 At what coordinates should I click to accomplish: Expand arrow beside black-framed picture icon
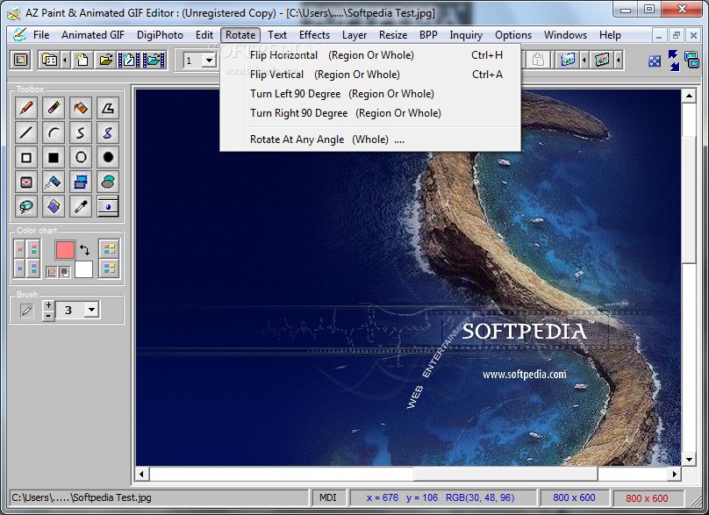[618, 60]
